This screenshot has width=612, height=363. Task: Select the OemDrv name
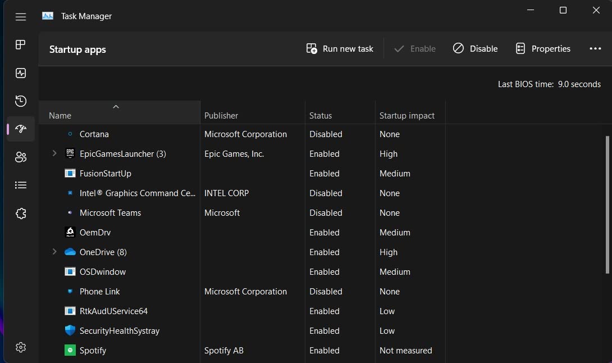(95, 233)
